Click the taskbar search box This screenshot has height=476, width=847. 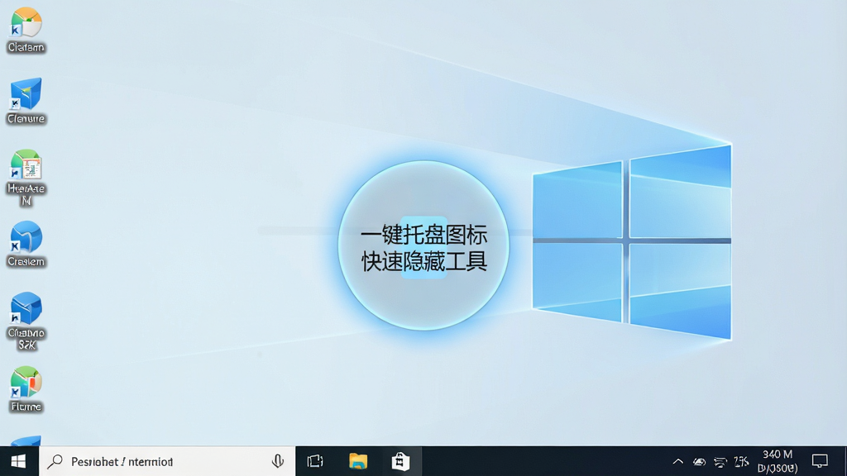[167, 461]
